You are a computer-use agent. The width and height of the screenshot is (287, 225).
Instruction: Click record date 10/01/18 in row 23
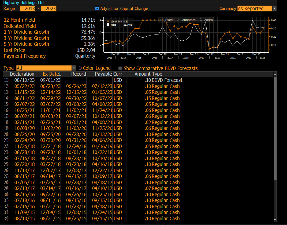(x=76, y=152)
